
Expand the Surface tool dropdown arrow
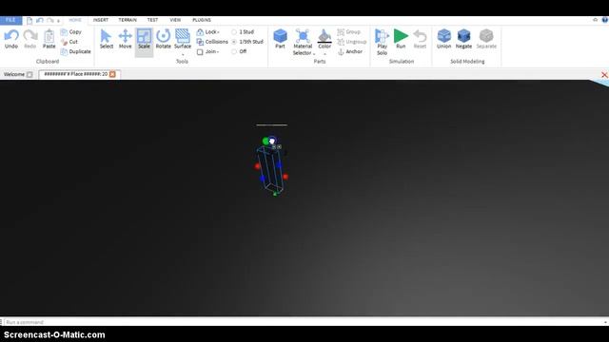183,54
